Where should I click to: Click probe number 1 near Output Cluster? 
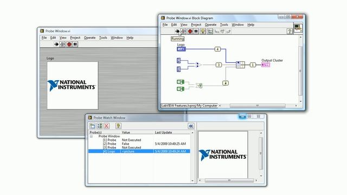[253, 64]
